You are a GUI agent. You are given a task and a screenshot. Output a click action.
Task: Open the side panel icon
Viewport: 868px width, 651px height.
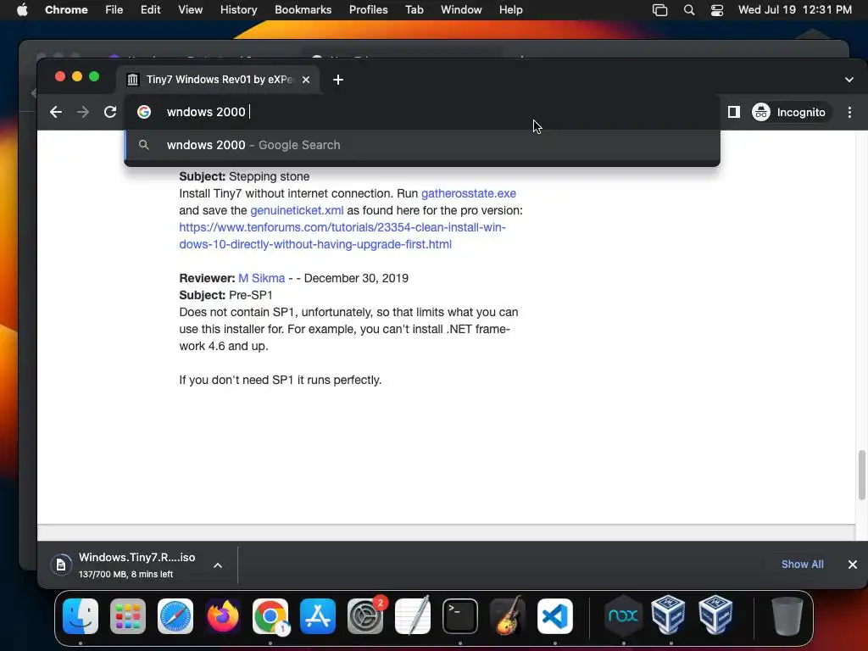tap(733, 112)
